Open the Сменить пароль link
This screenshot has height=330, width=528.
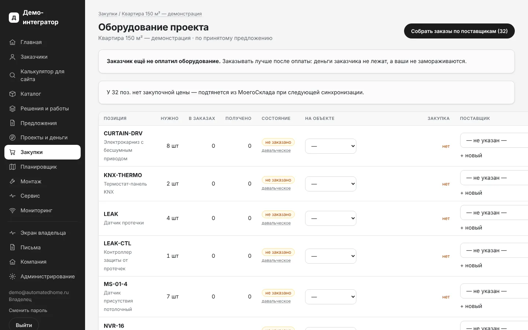[28, 310]
